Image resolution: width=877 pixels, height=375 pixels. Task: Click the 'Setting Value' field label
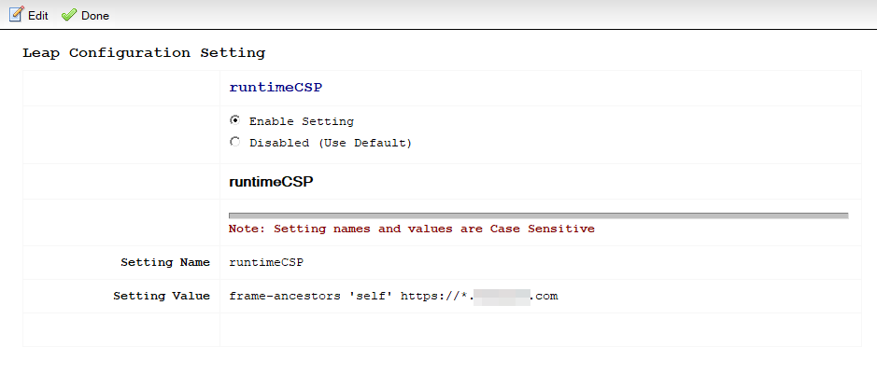(x=162, y=296)
